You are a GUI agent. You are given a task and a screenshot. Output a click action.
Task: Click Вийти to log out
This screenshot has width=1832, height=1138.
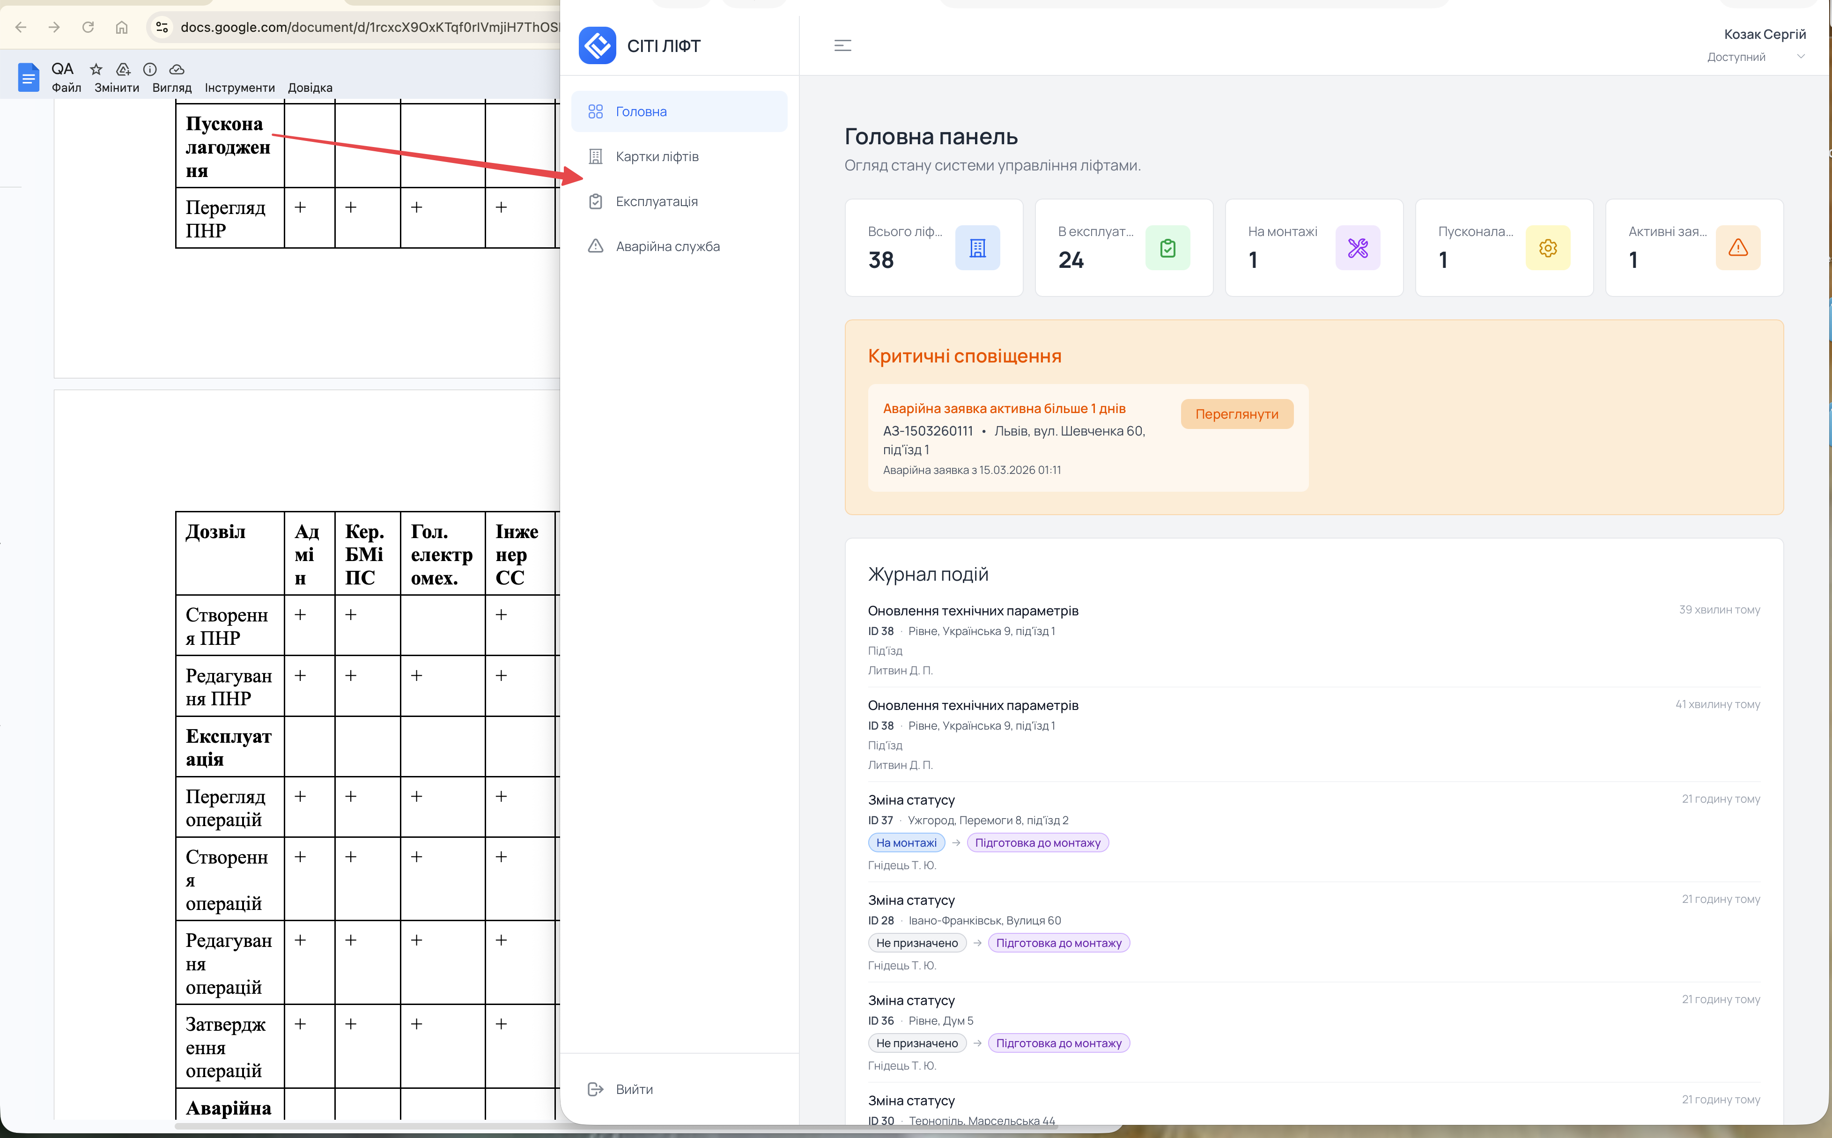coord(634,1089)
